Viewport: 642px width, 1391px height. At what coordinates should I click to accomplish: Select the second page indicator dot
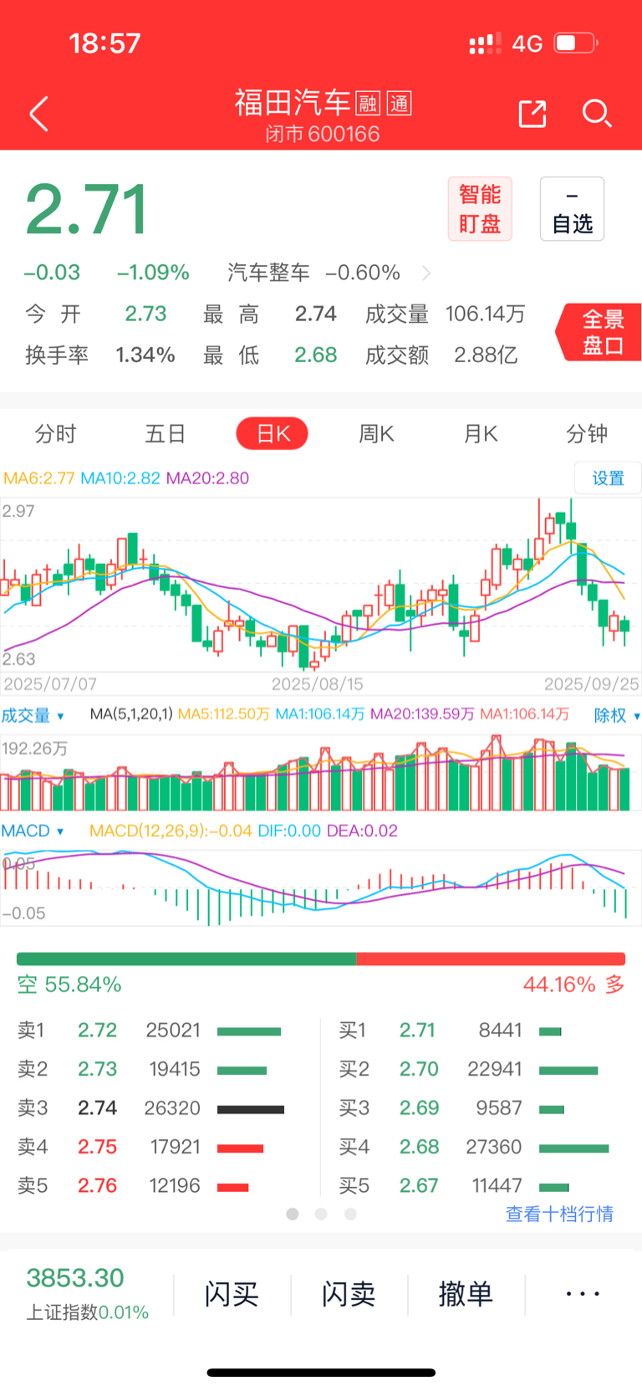(x=321, y=1214)
